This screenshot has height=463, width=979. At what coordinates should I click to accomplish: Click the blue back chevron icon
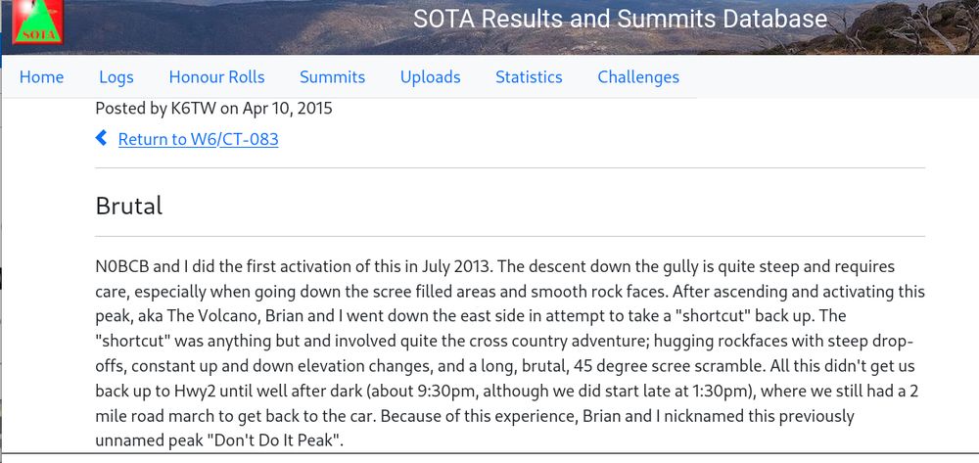point(101,138)
